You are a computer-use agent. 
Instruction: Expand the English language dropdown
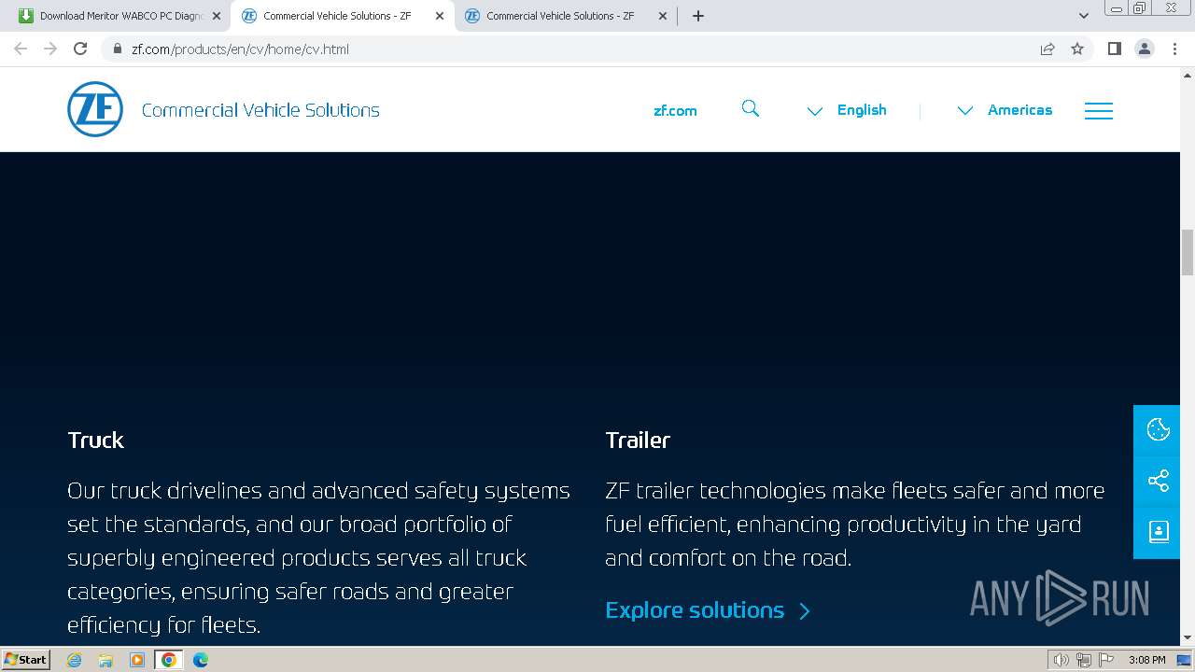[x=847, y=110]
